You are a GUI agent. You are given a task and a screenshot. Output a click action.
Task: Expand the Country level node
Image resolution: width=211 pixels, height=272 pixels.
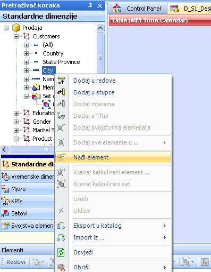(26, 53)
